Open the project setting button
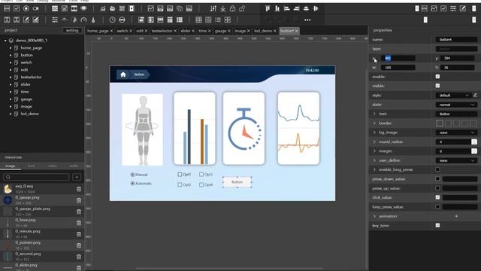The height and width of the screenshot is (271, 481). [72, 30]
